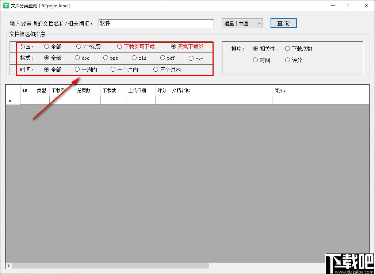Focus the document name input field
This screenshot has width=375, height=274.
[156, 23]
